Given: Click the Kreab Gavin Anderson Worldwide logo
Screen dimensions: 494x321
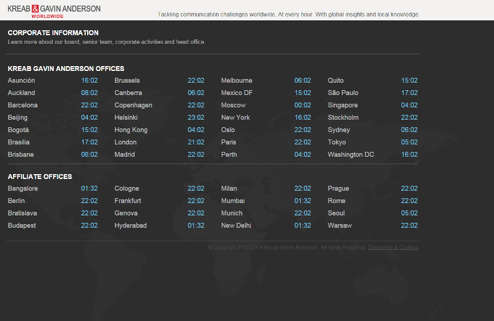Looking at the screenshot, I should click(x=54, y=11).
